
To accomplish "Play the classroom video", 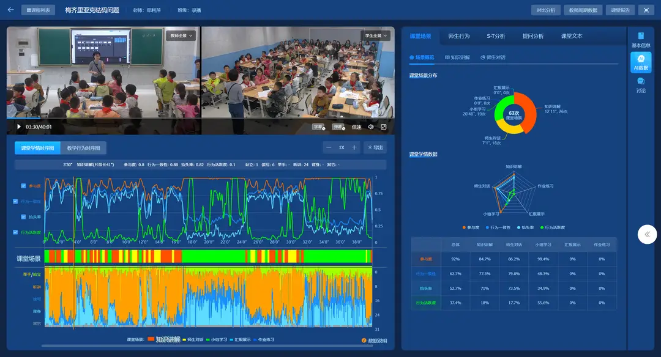I will [x=19, y=127].
